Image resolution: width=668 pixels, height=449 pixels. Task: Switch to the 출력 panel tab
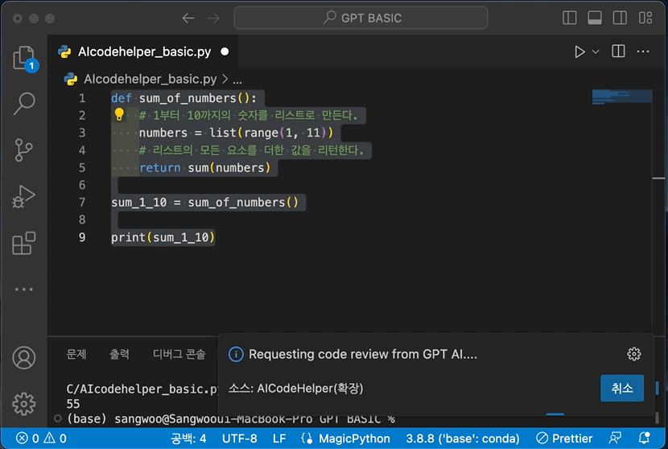pyautogui.click(x=119, y=354)
